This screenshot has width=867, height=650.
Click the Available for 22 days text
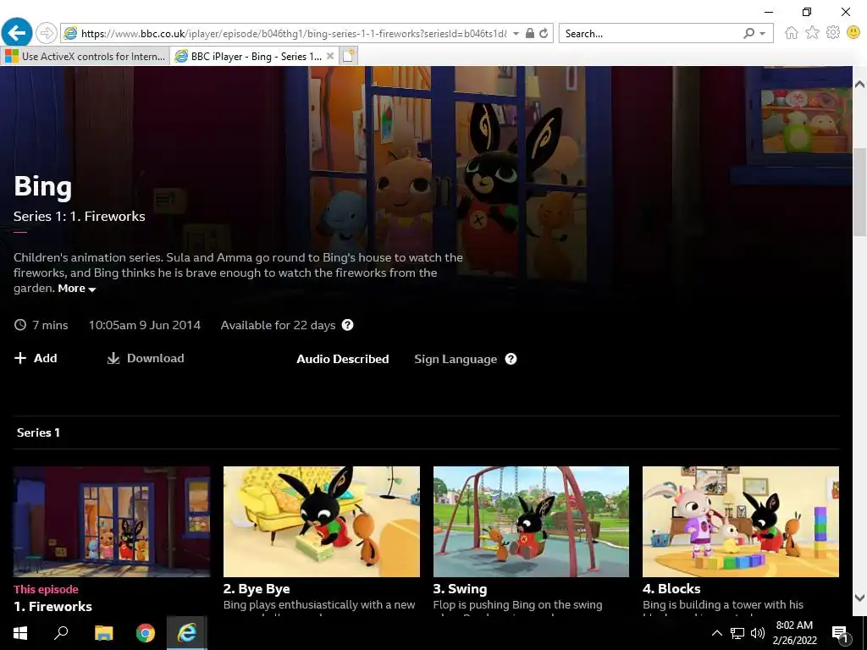coord(278,325)
